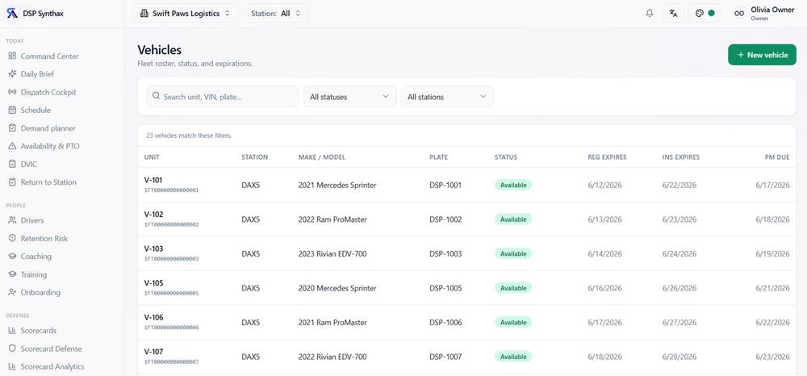Click the Dispatch Cockpit radio icon
Screen dimensions: 807x376
(12, 92)
